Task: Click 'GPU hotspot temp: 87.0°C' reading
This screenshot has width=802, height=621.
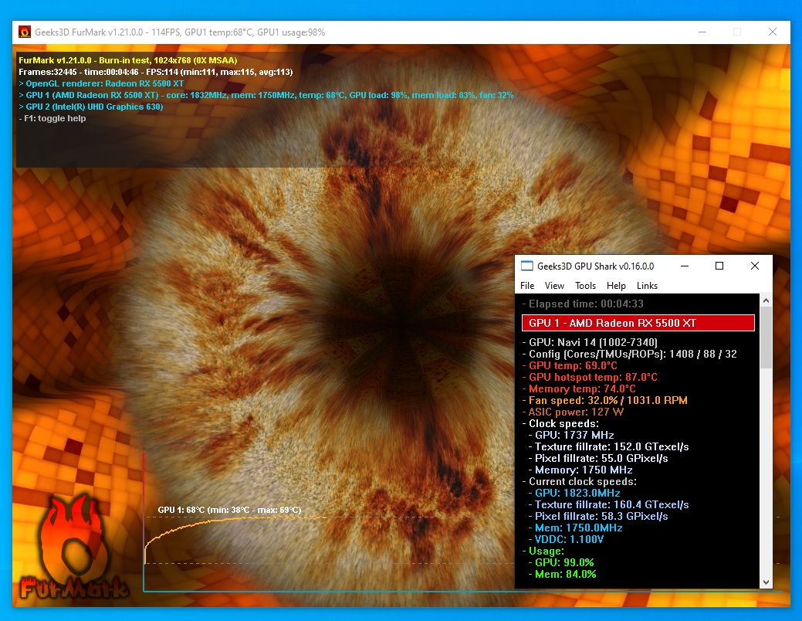Action: coord(590,377)
